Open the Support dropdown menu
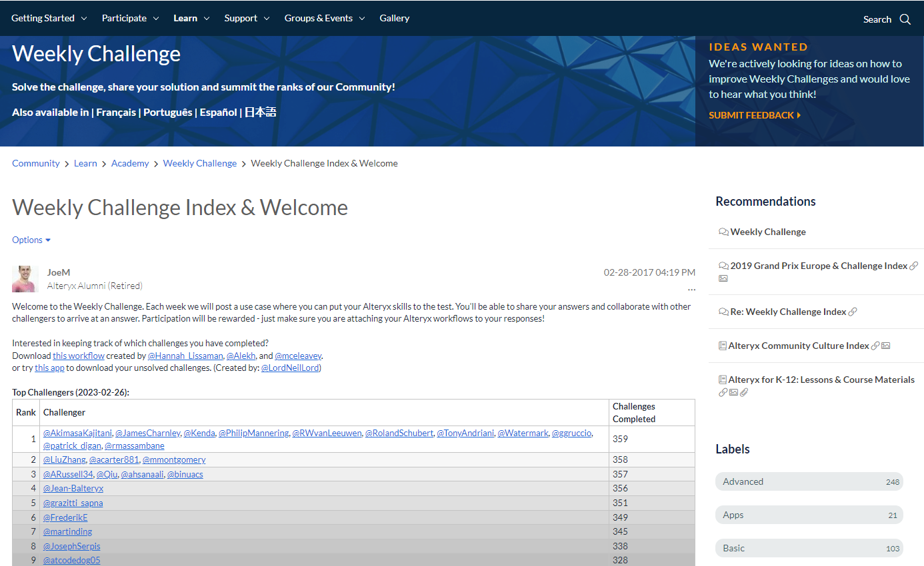The image size is (924, 566). [x=247, y=18]
